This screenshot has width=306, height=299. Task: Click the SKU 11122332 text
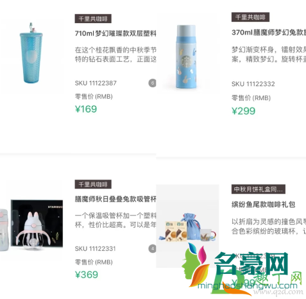pos(253,84)
